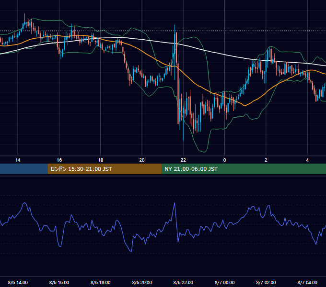Click the 0 hour label on price chart axis
Screen dimensions: 326x287
click(224, 160)
